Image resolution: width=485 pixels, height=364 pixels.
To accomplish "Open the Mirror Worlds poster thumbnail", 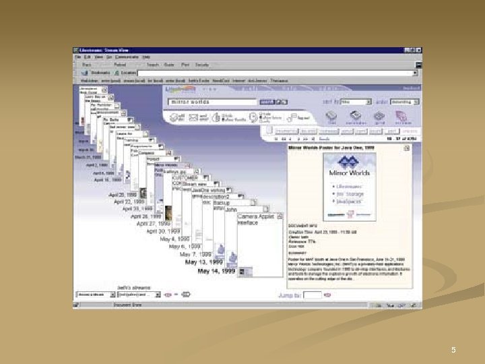I will click(x=350, y=187).
